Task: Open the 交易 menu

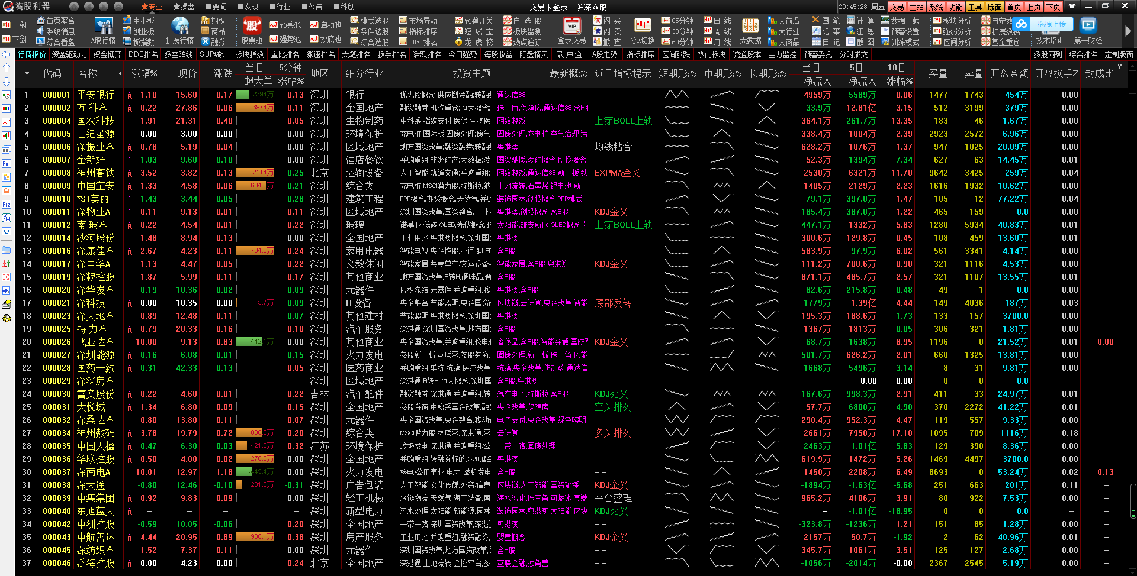Action: coord(897,7)
